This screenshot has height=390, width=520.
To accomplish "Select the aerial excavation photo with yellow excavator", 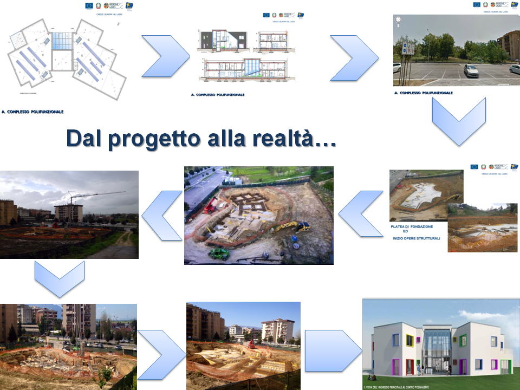I will click(259, 216).
